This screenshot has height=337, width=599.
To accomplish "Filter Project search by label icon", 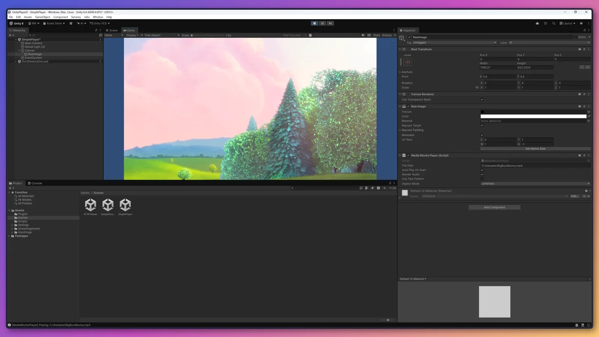I will pyautogui.click(x=373, y=188).
